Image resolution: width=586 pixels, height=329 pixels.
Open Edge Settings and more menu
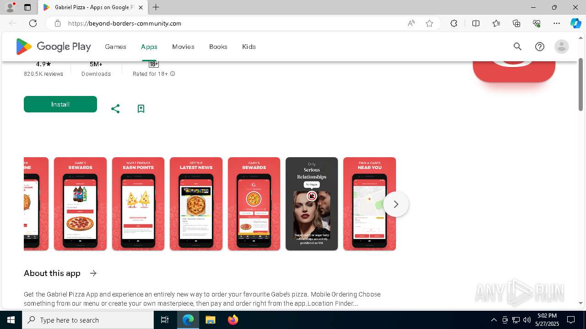557,23
